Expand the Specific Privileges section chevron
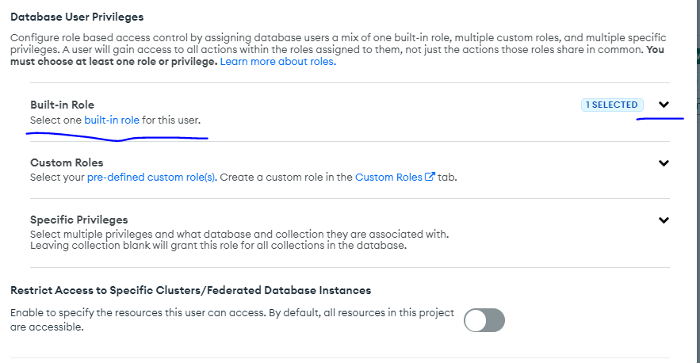The width and height of the screenshot is (700, 363). pos(664,220)
